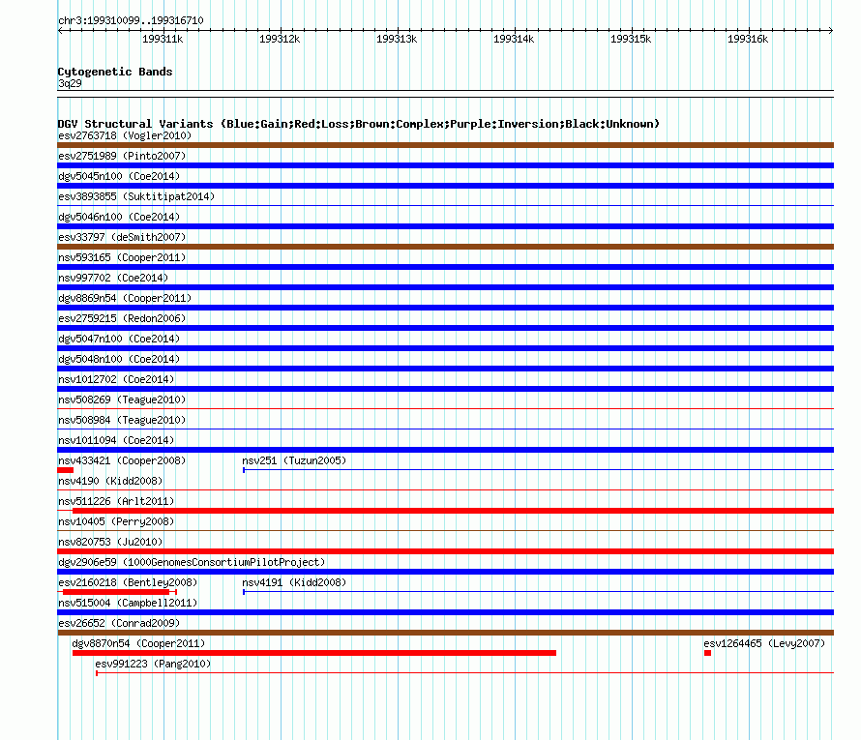Click esv1264465 (Levy2007) label

(764, 643)
